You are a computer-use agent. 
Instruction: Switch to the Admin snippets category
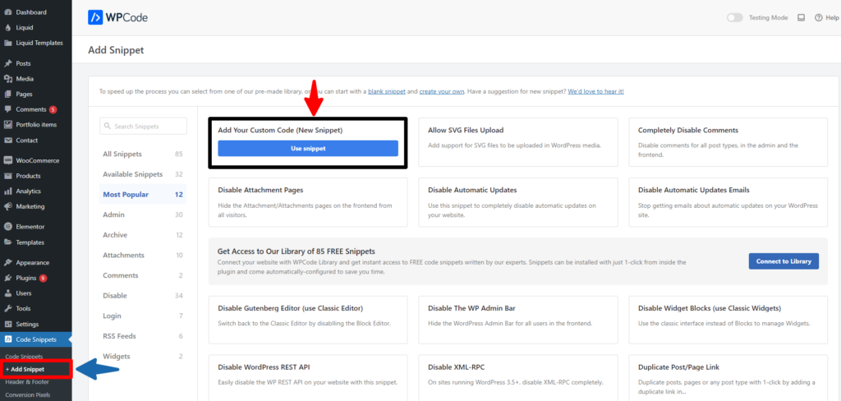coord(114,214)
